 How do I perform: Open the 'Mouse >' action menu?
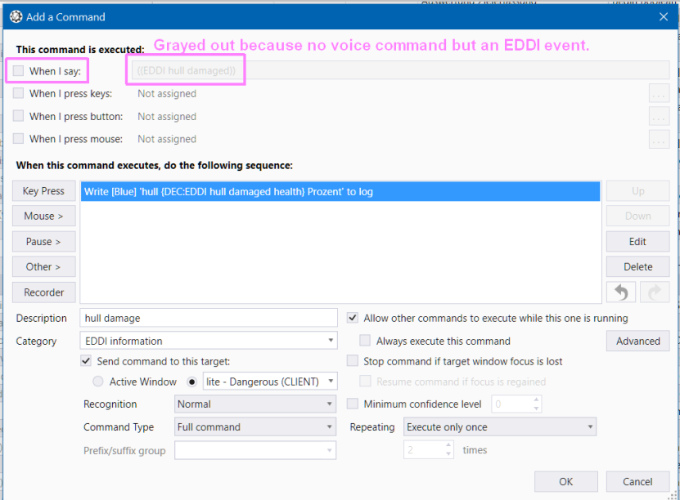tap(44, 216)
